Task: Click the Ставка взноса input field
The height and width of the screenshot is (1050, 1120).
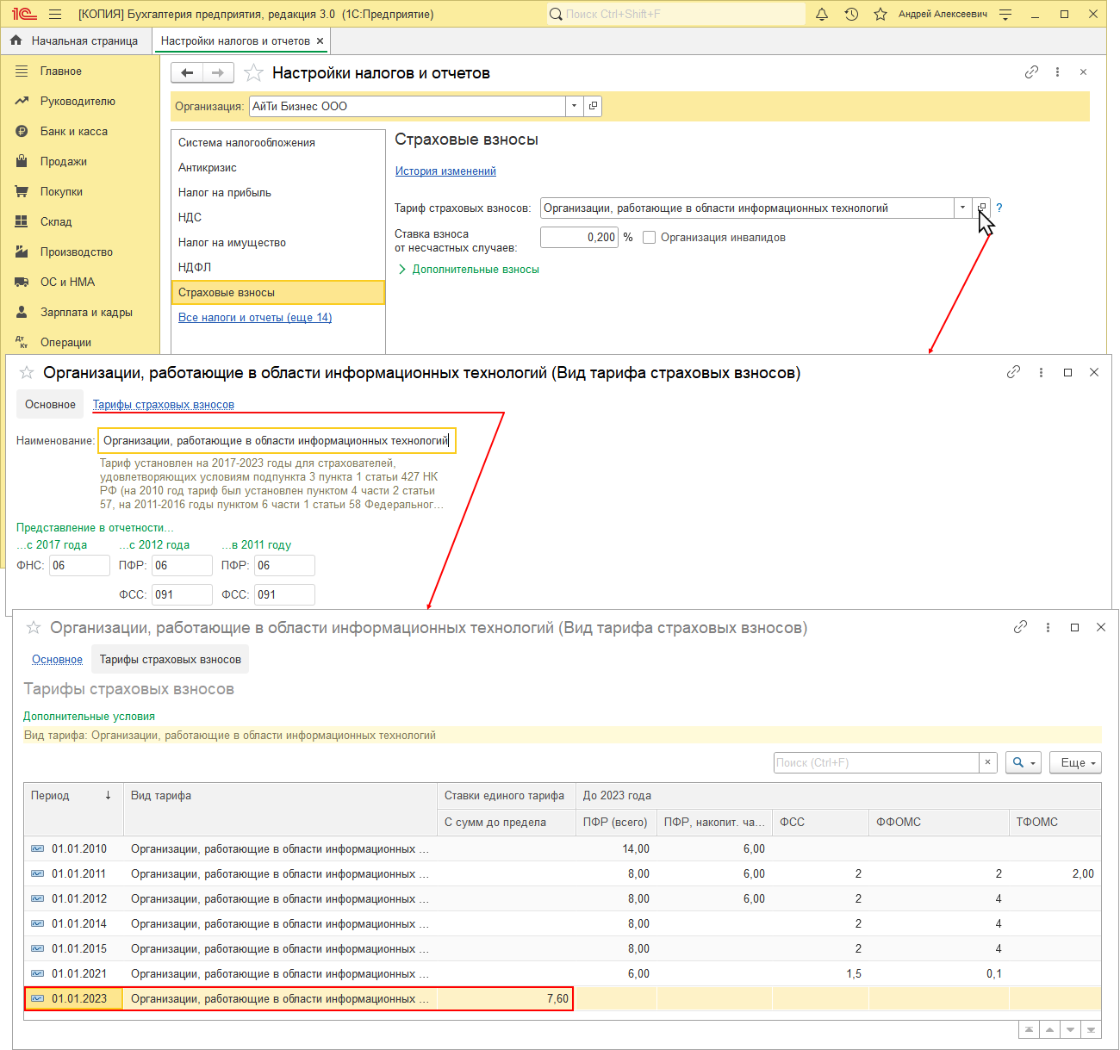Action: pos(579,237)
